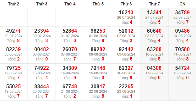
Task: Select result number 16213
Action: point(126,12)
